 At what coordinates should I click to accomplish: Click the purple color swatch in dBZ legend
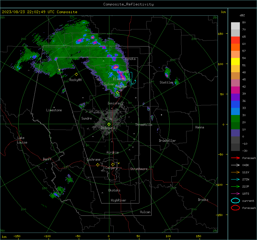coord(235,97)
